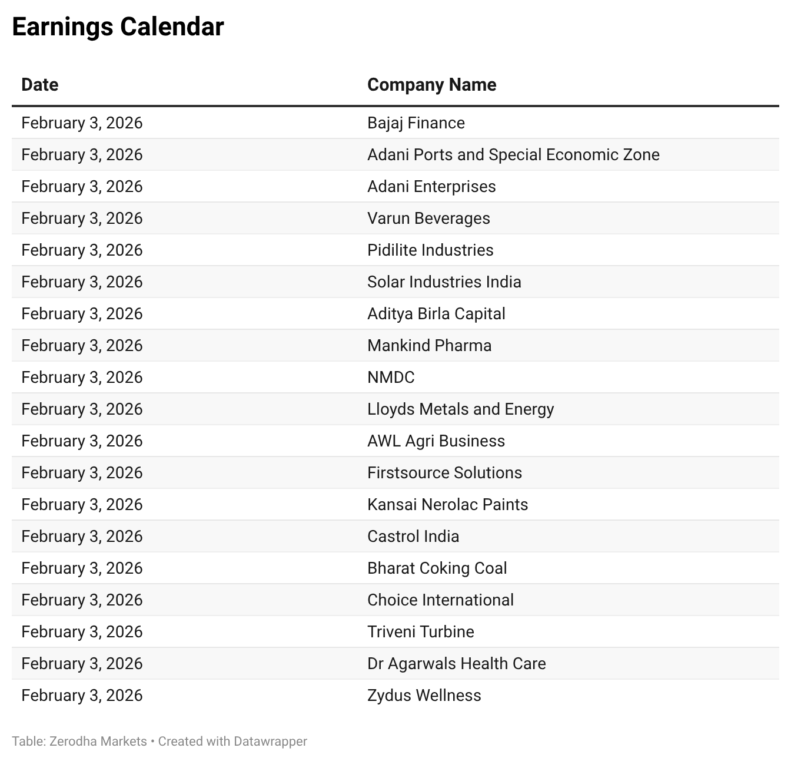Select Kansai Nerolac Paints cell

pyautogui.click(x=447, y=504)
